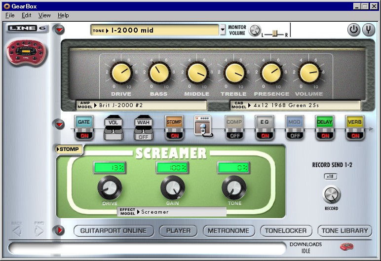
Task: Open the STOMP panel selector tab
Action: click(69, 149)
